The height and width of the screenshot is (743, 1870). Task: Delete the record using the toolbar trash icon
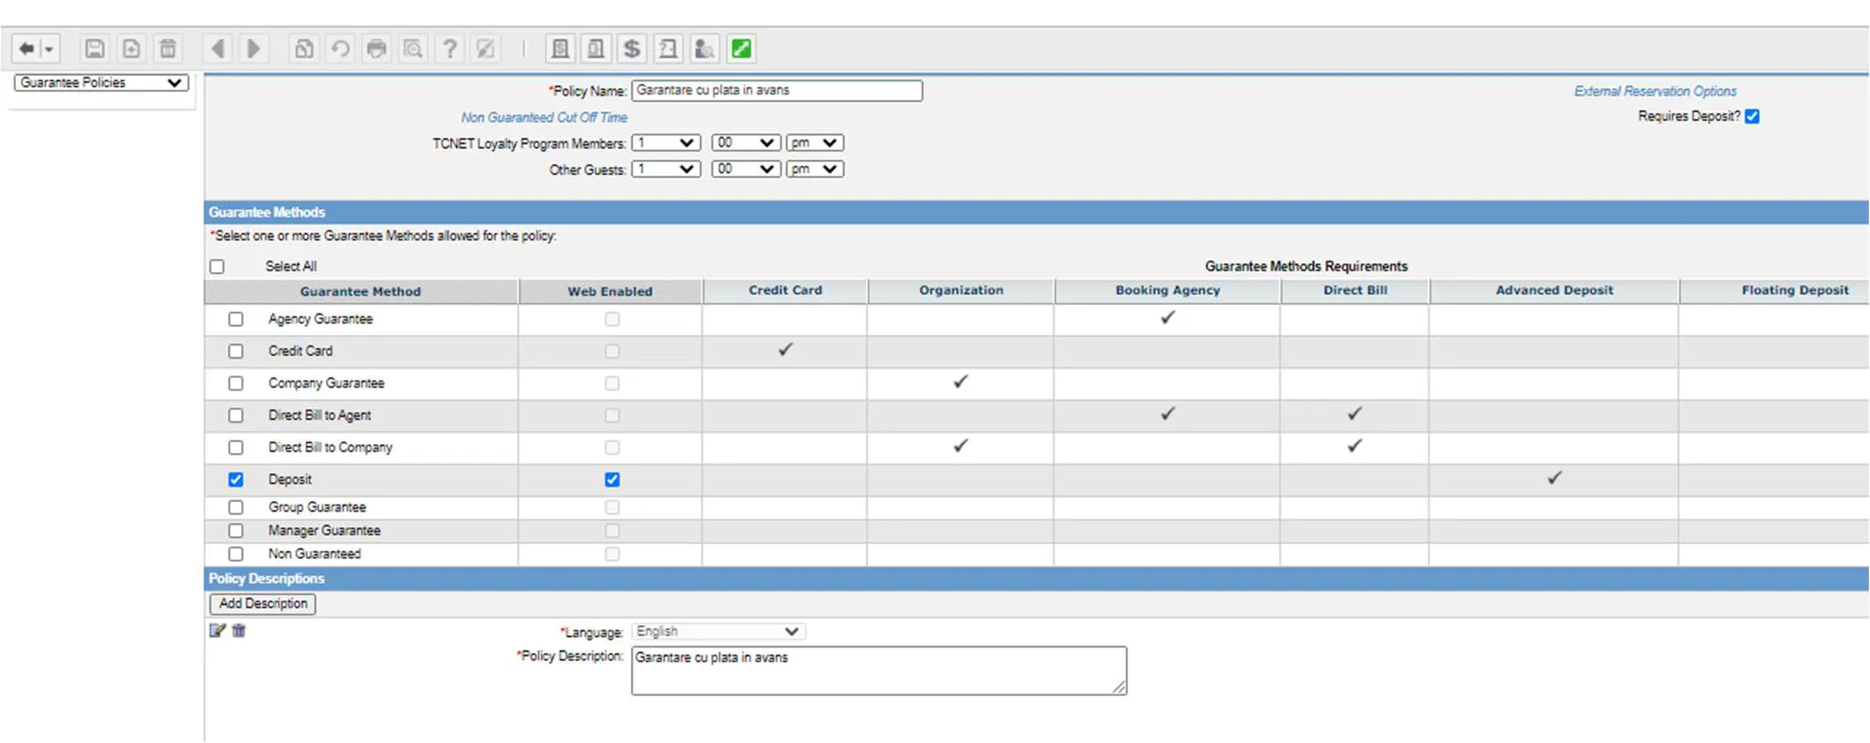point(168,49)
